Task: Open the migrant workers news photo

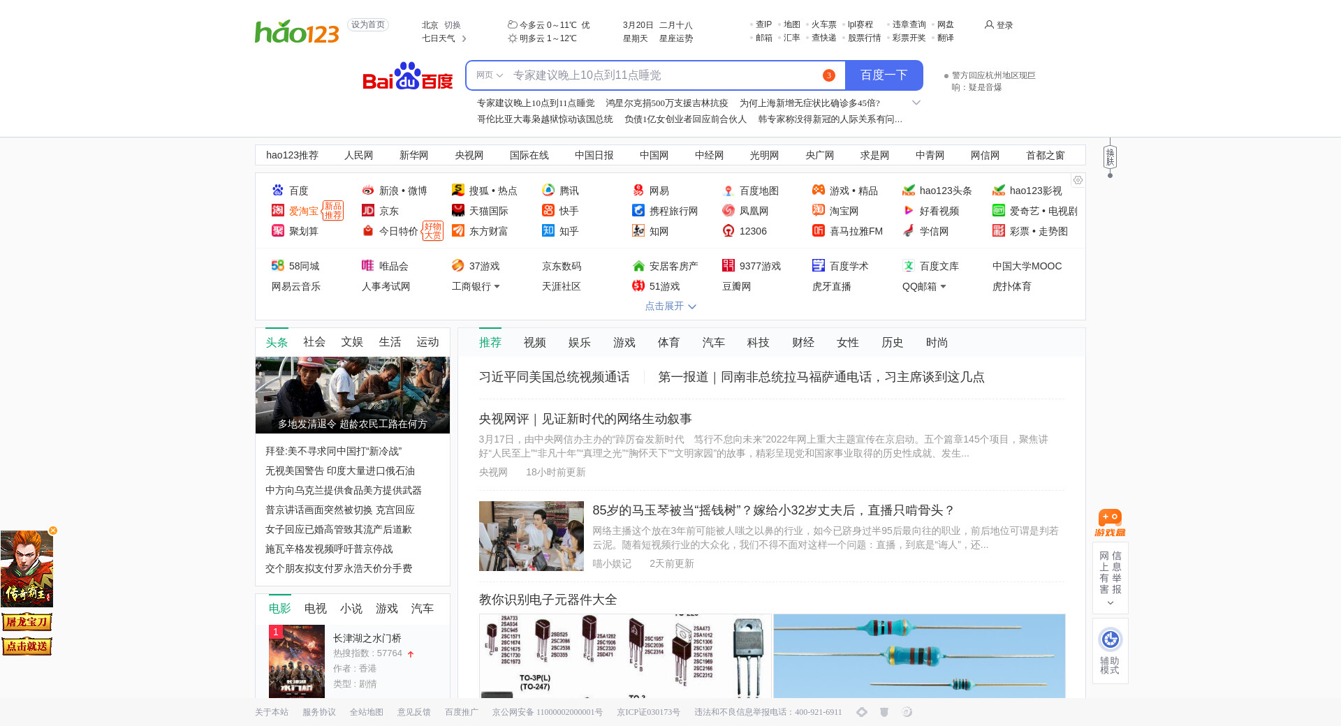Action: coord(353,395)
